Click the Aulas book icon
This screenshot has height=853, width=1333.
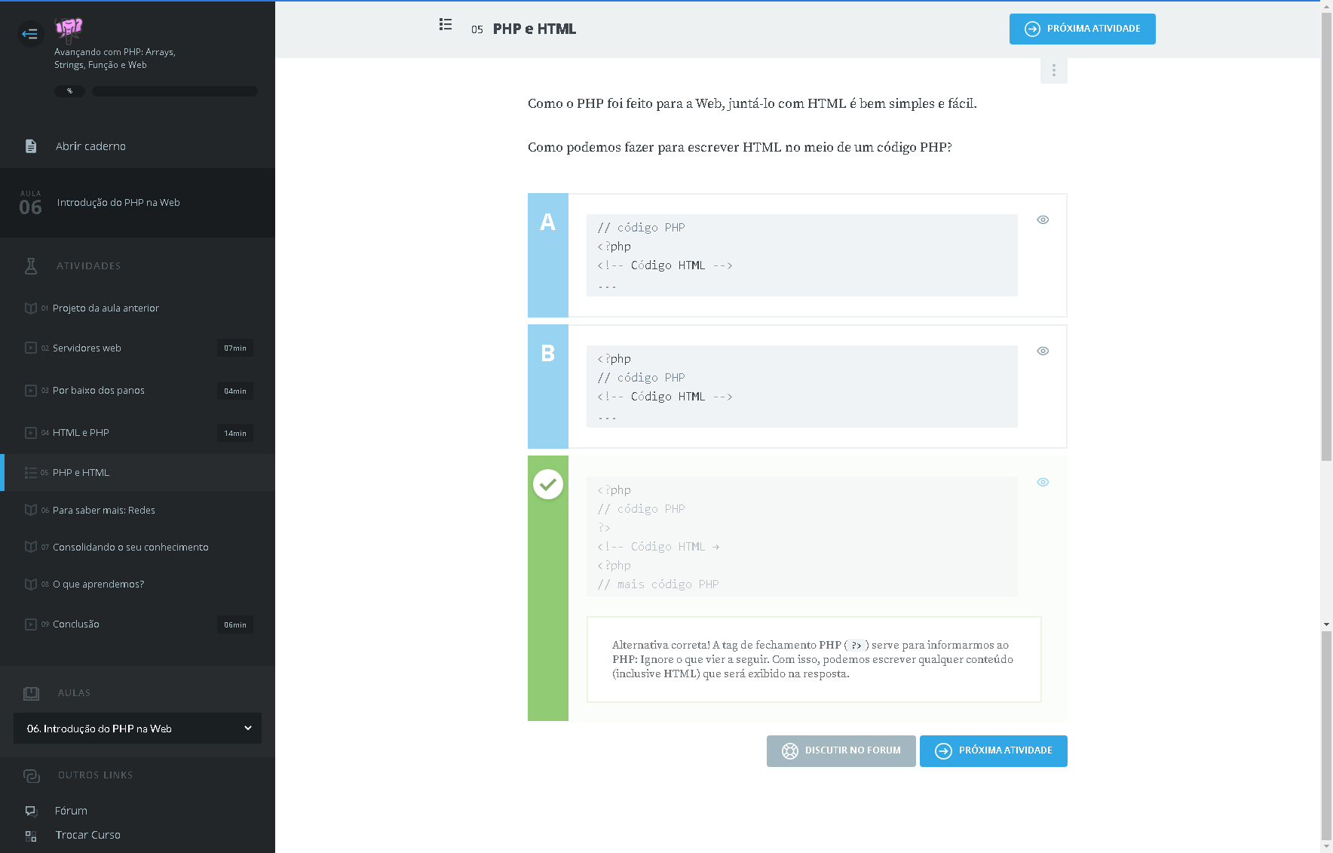[x=31, y=693]
